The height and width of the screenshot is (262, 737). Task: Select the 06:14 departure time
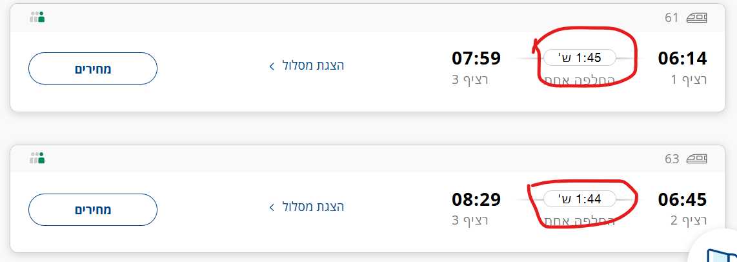(x=682, y=58)
